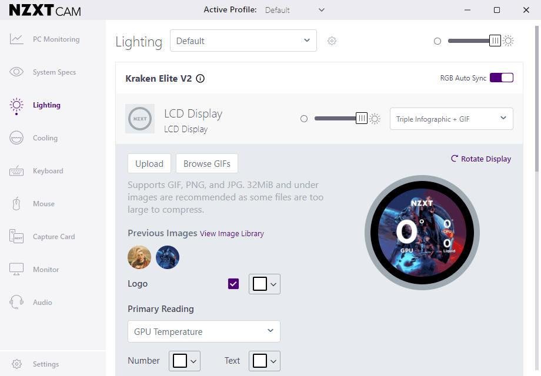Click the PC Monitoring chart icon
This screenshot has height=376, width=541.
(x=16, y=39)
